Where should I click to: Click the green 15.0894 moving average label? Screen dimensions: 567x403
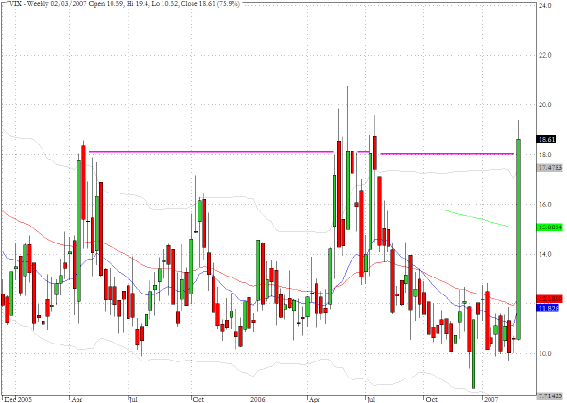pos(550,227)
